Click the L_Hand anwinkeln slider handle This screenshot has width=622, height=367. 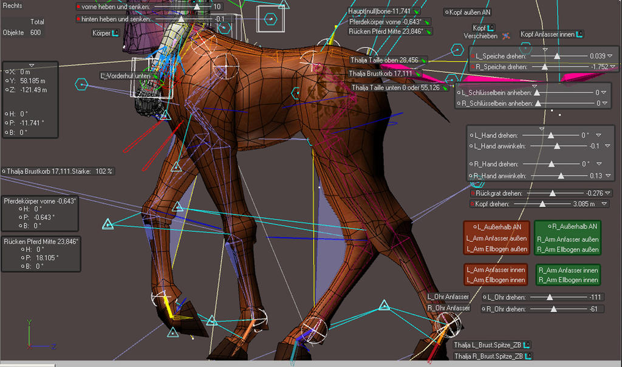pos(557,146)
